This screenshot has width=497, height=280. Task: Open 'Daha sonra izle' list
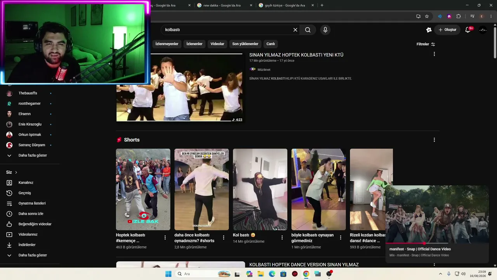pos(30,214)
